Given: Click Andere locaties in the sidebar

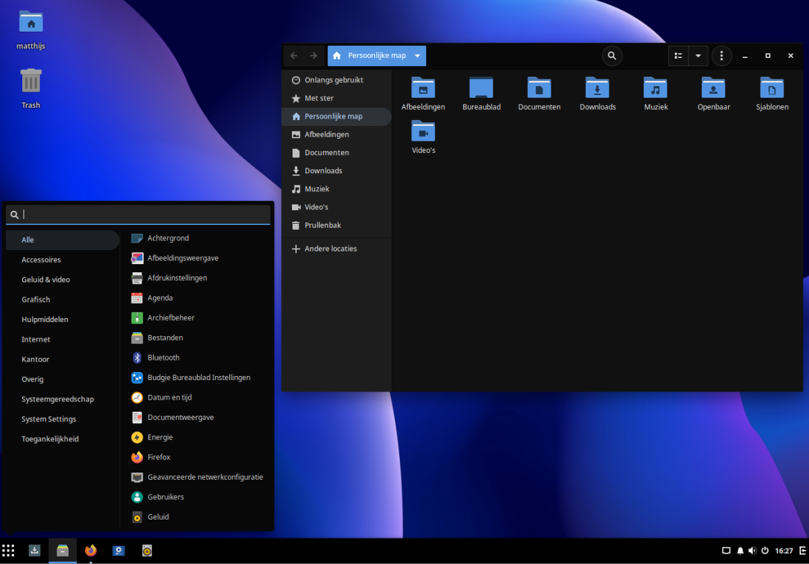Looking at the screenshot, I should pos(330,249).
